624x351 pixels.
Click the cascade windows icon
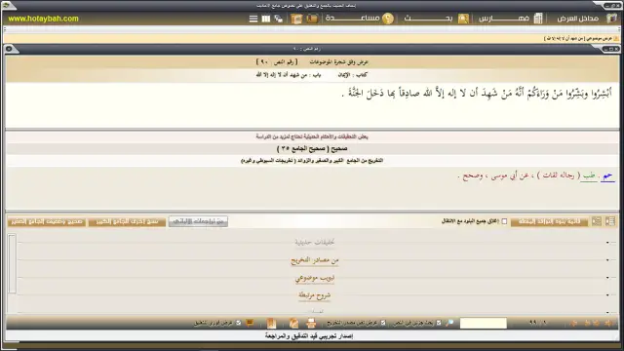(279, 19)
